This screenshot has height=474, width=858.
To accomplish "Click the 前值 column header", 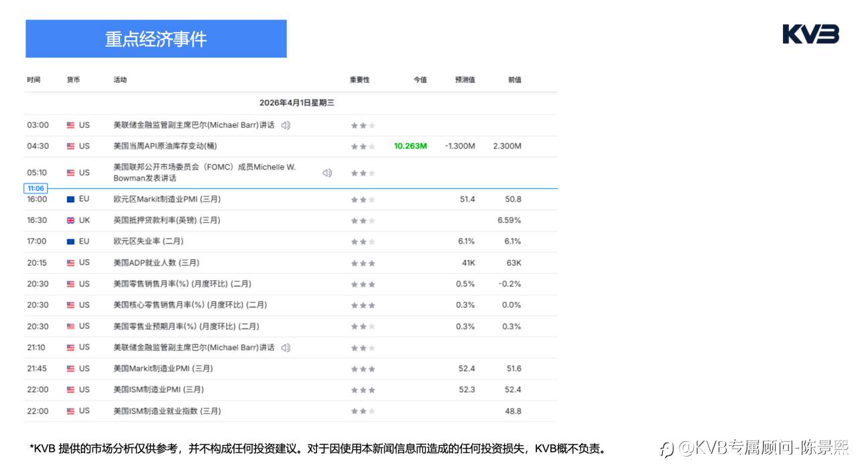I will [x=514, y=80].
